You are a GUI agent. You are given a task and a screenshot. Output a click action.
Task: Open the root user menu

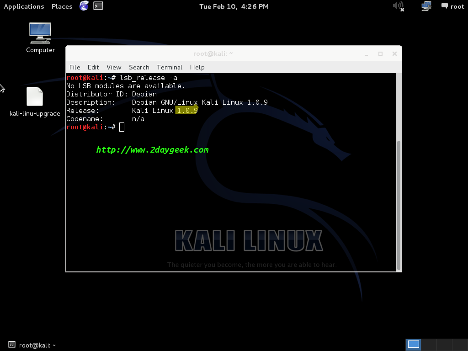tap(457, 6)
